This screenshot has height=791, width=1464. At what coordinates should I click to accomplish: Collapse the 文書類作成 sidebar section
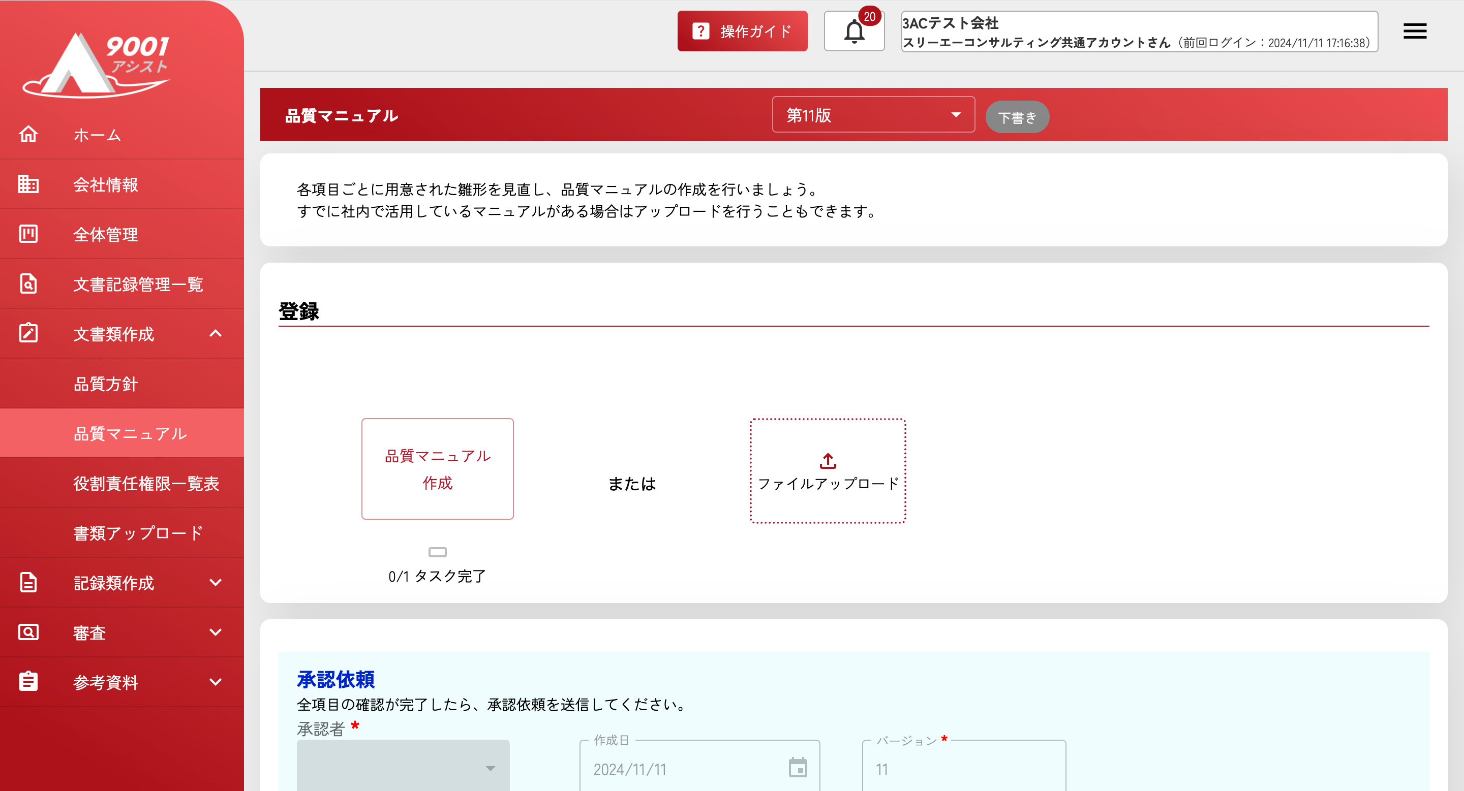pos(216,333)
